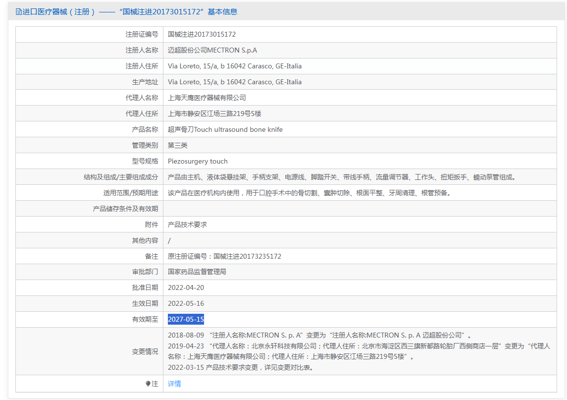Click the effective date 2022-05-16
Image resolution: width=567 pixels, height=400 pixels.
click(186, 303)
